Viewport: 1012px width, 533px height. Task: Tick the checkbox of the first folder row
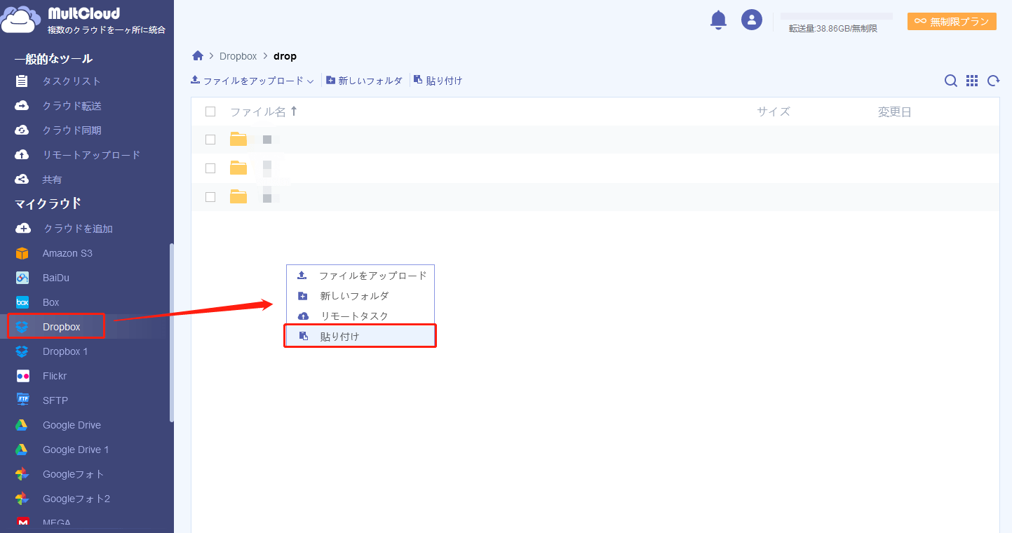[x=210, y=140]
